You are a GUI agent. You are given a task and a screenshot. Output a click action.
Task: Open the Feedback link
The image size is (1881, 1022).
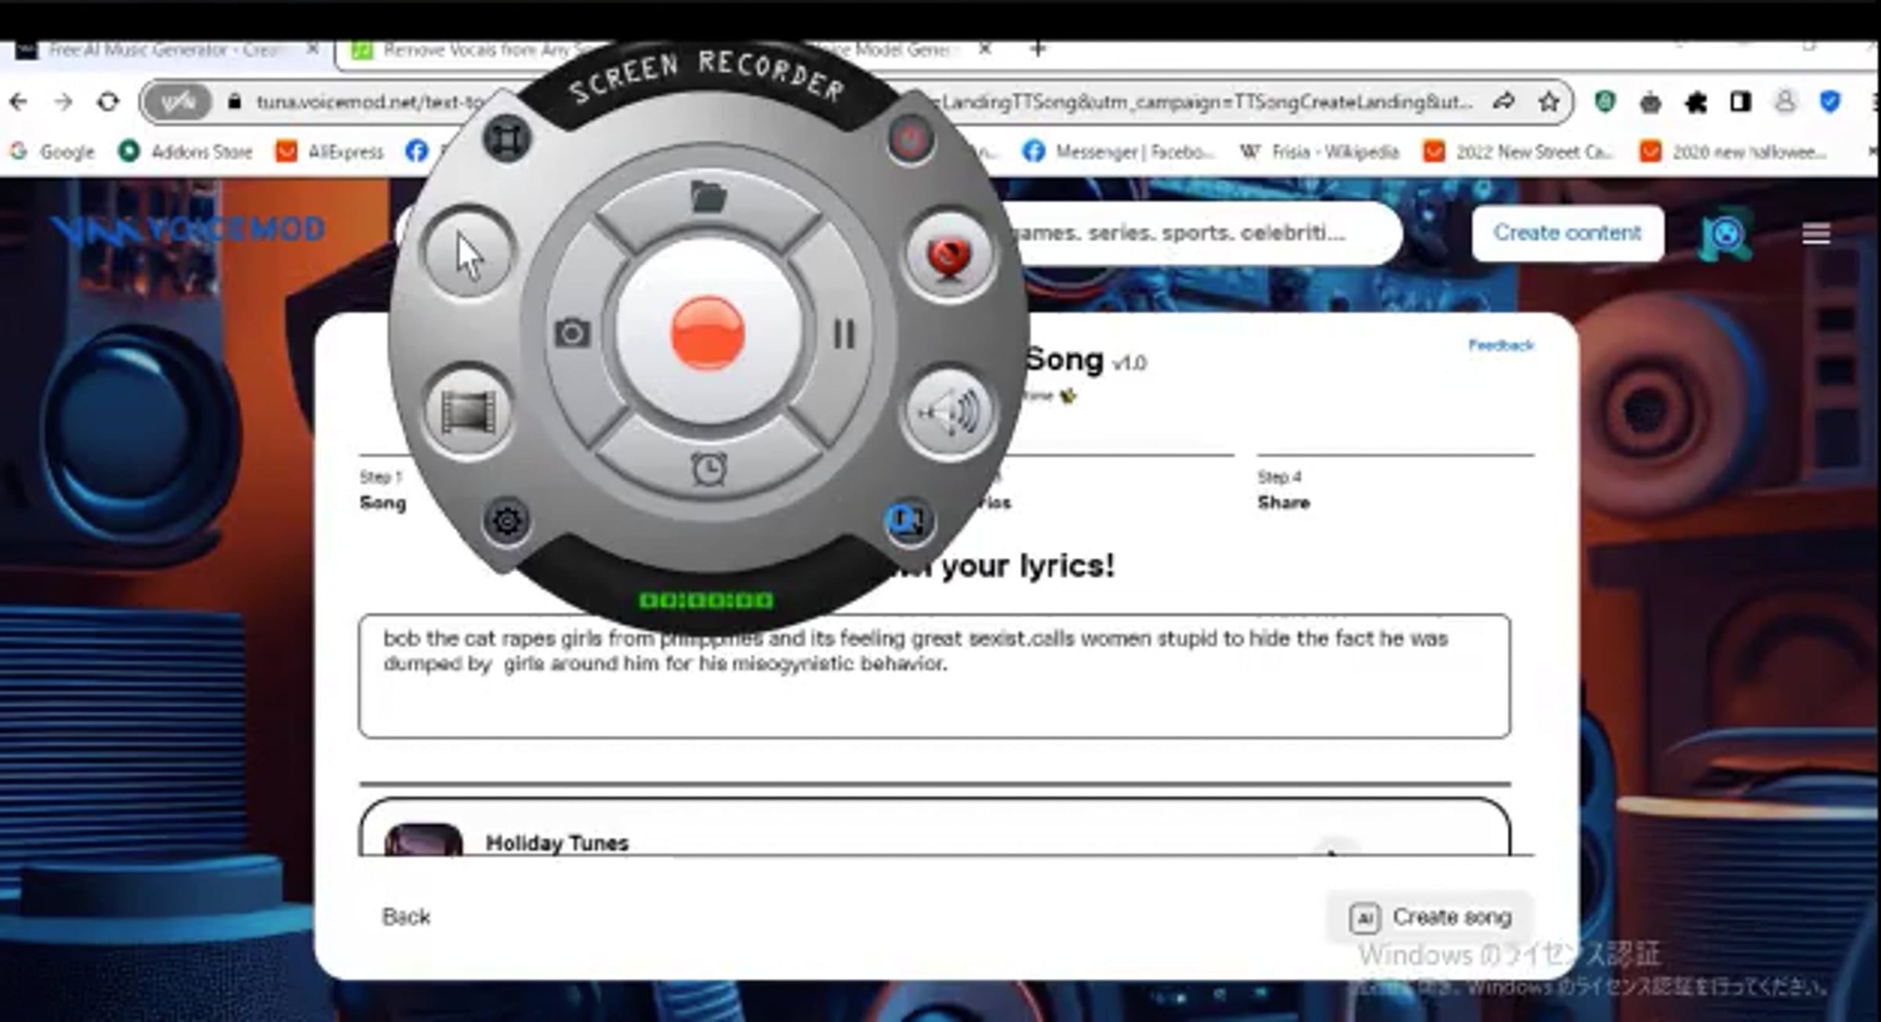point(1500,346)
